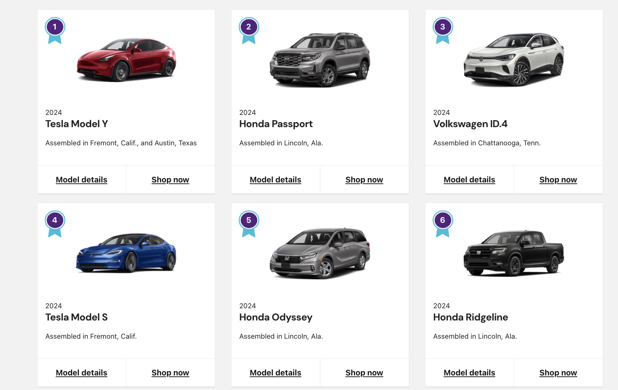
Task: Open Model details for Honda Ridgeline
Action: coord(469,373)
